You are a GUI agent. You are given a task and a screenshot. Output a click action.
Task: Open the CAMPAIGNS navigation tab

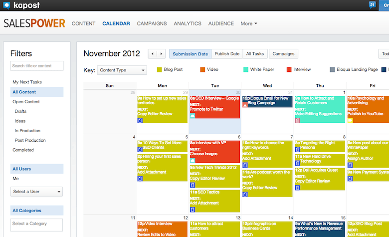click(152, 23)
